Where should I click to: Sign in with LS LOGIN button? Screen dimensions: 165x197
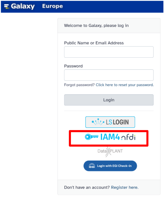[110, 122]
